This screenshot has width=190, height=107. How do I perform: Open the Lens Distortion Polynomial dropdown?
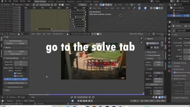[x=158, y=88]
